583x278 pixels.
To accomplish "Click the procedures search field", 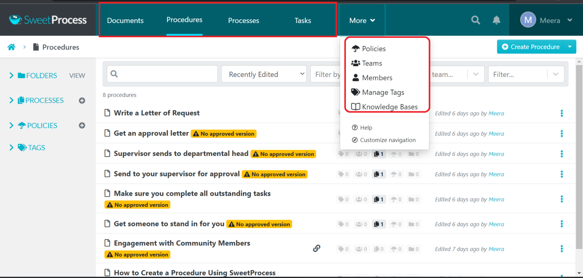I will 162,74.
